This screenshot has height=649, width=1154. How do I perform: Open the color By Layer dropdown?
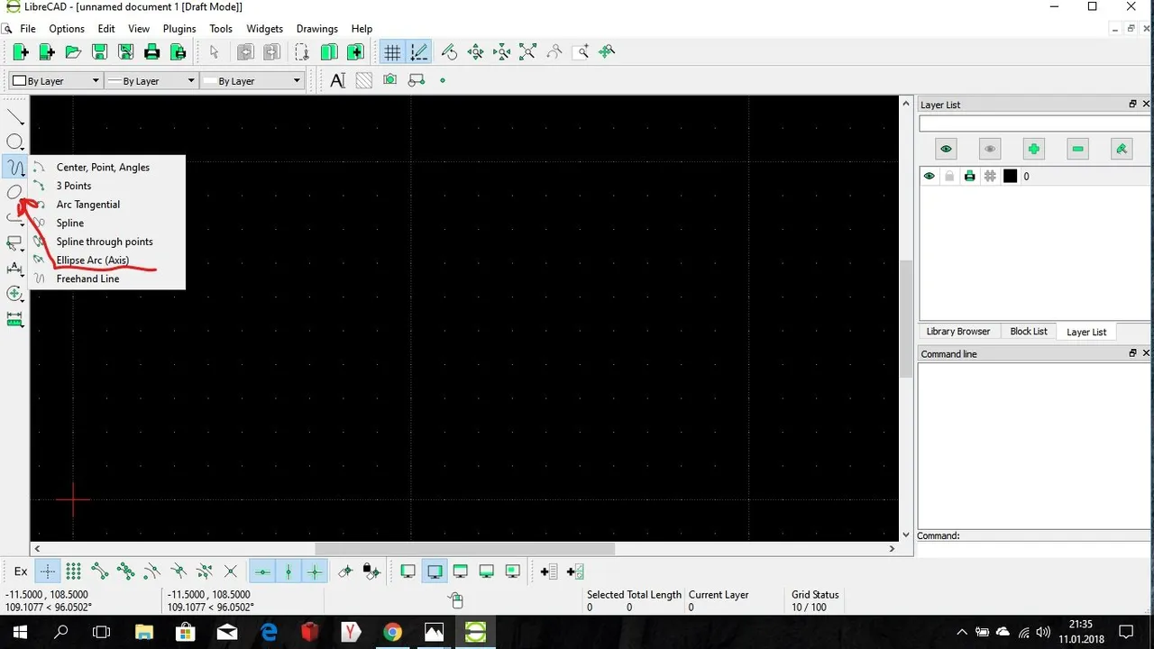click(x=55, y=80)
